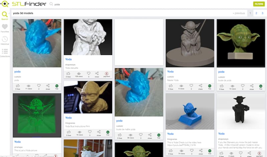Click the STLFinder logo icon
This screenshot has height=157, width=267.
[5, 4]
